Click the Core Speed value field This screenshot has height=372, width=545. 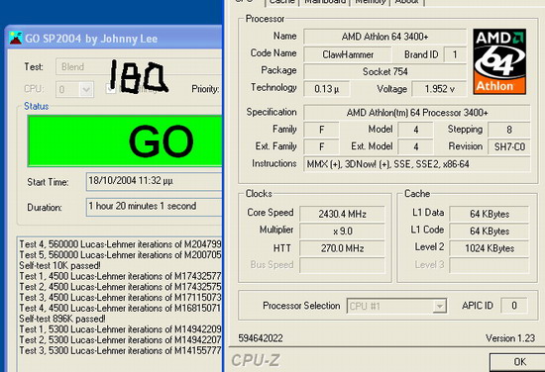(x=343, y=214)
